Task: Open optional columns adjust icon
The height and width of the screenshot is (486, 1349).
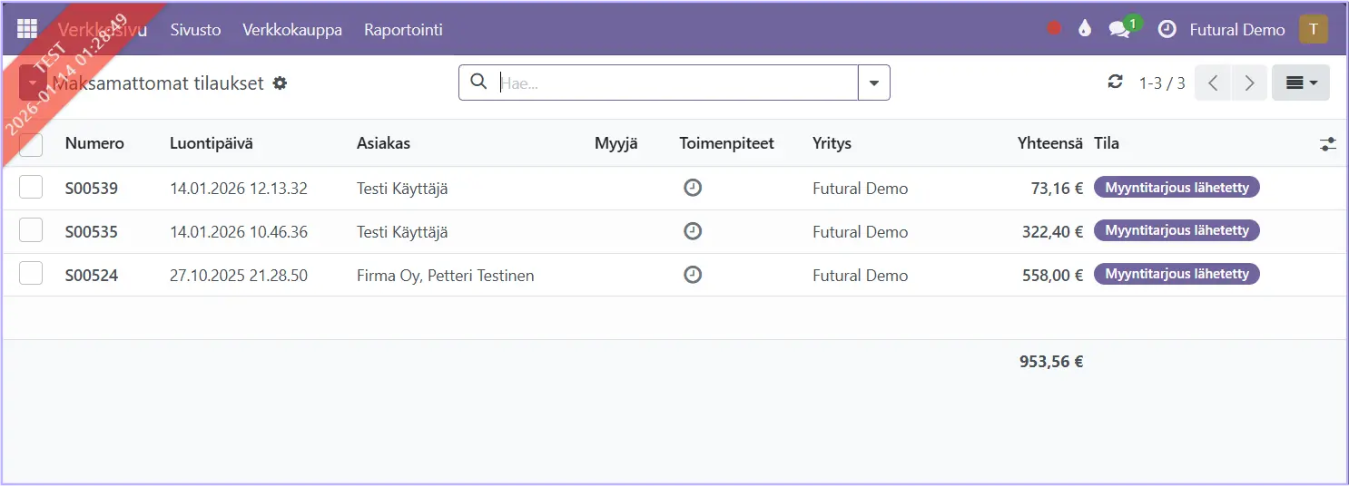Action: (x=1328, y=144)
